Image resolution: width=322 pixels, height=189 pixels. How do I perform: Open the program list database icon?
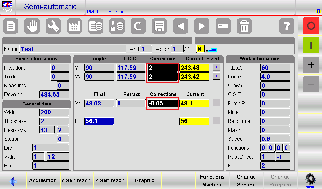(96, 26)
